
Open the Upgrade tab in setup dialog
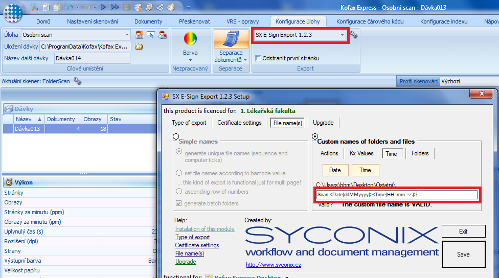pyautogui.click(x=323, y=123)
